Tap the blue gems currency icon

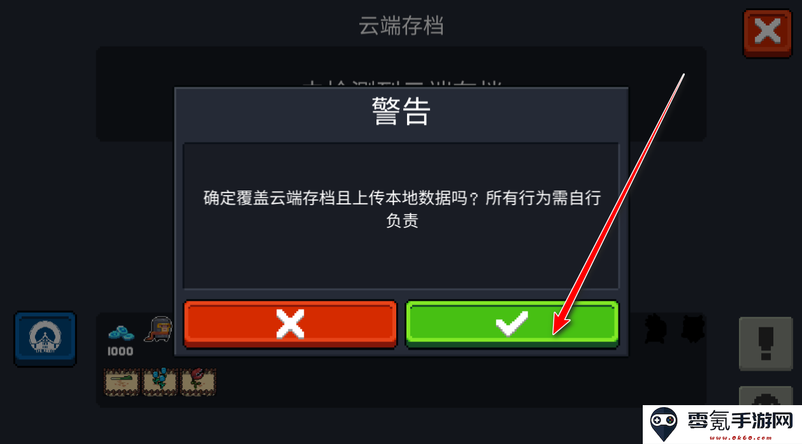pos(121,333)
